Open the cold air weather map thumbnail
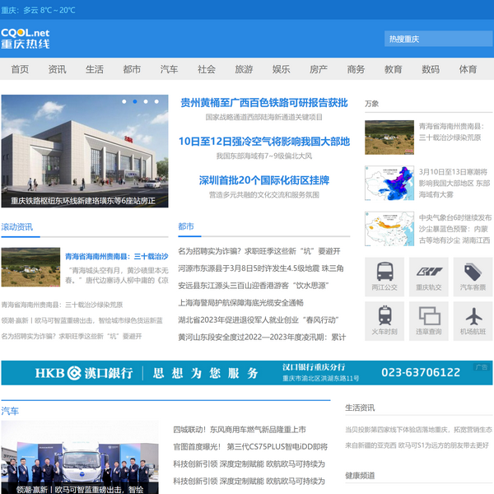494x494 pixels. click(389, 184)
